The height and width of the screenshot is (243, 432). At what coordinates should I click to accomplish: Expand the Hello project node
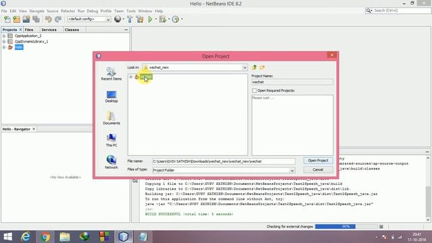point(4,47)
